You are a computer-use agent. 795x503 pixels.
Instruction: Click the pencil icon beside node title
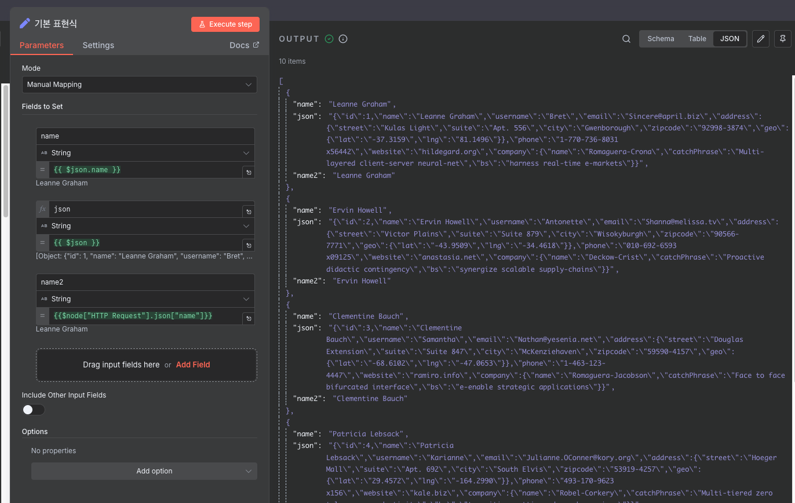pos(24,24)
